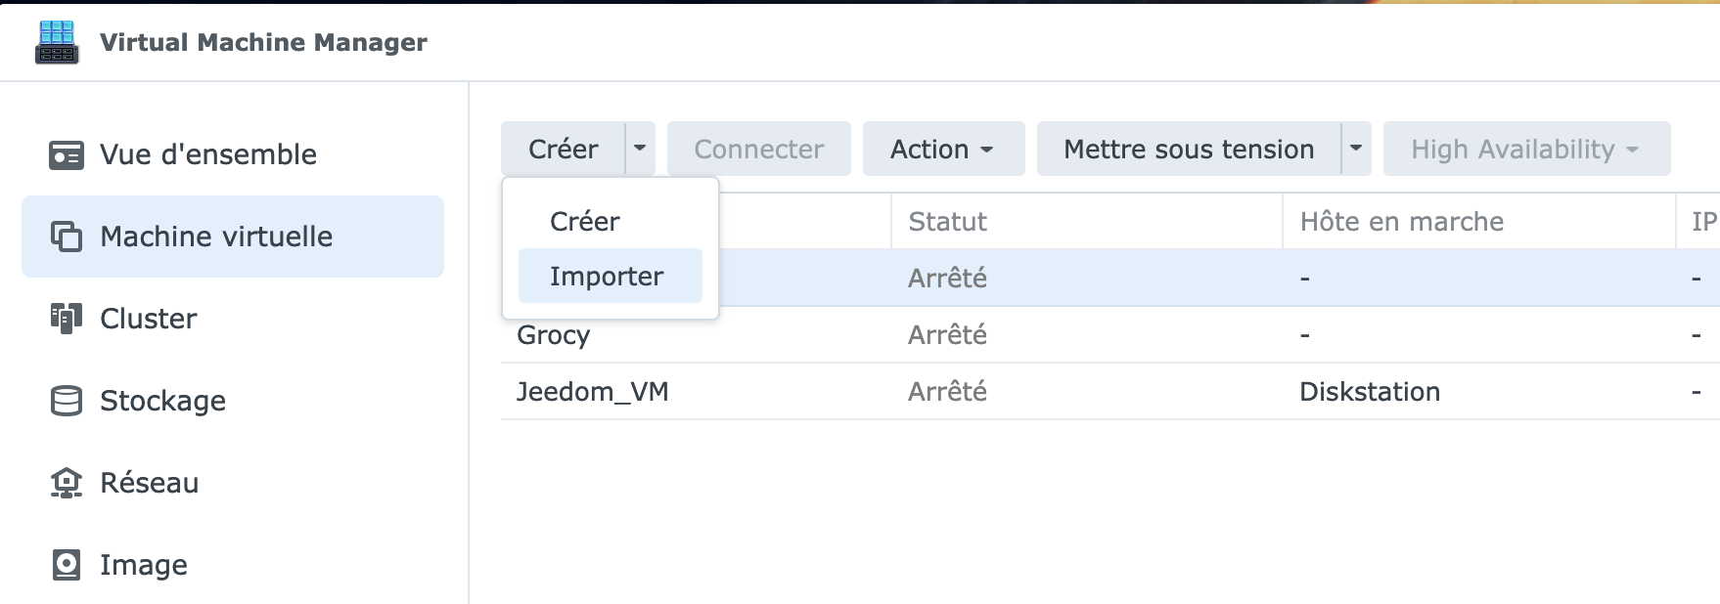Select the Machine virtuelle sidebar icon
Viewport: 1720px width, 604px height.
pos(67,237)
